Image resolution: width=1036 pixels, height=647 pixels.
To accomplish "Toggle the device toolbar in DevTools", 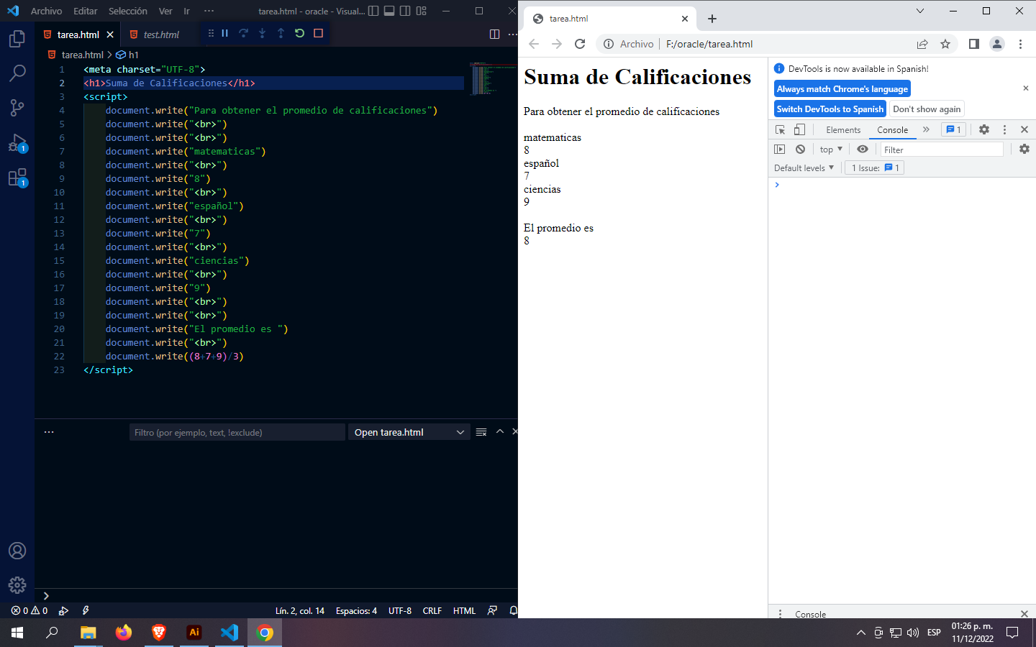I will 799,129.
